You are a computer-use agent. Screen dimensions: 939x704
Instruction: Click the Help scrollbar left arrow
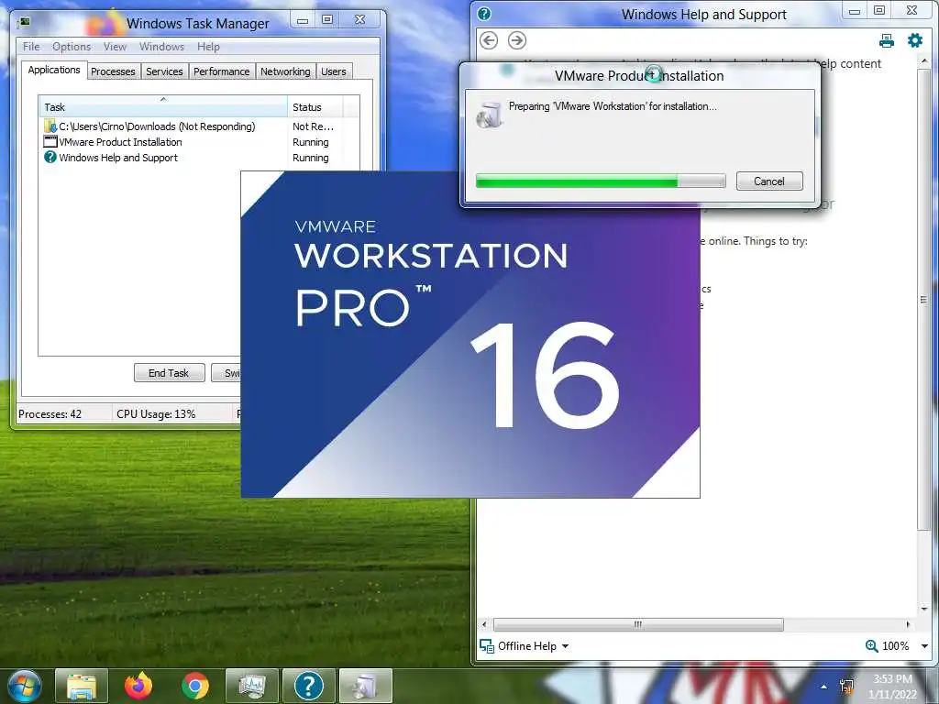click(x=484, y=624)
